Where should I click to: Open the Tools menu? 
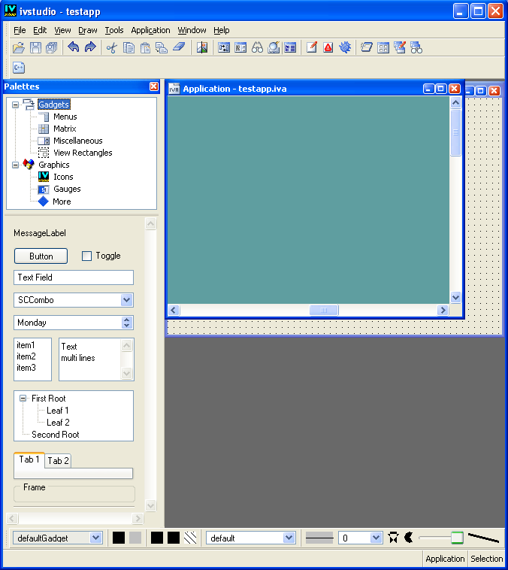tap(114, 30)
